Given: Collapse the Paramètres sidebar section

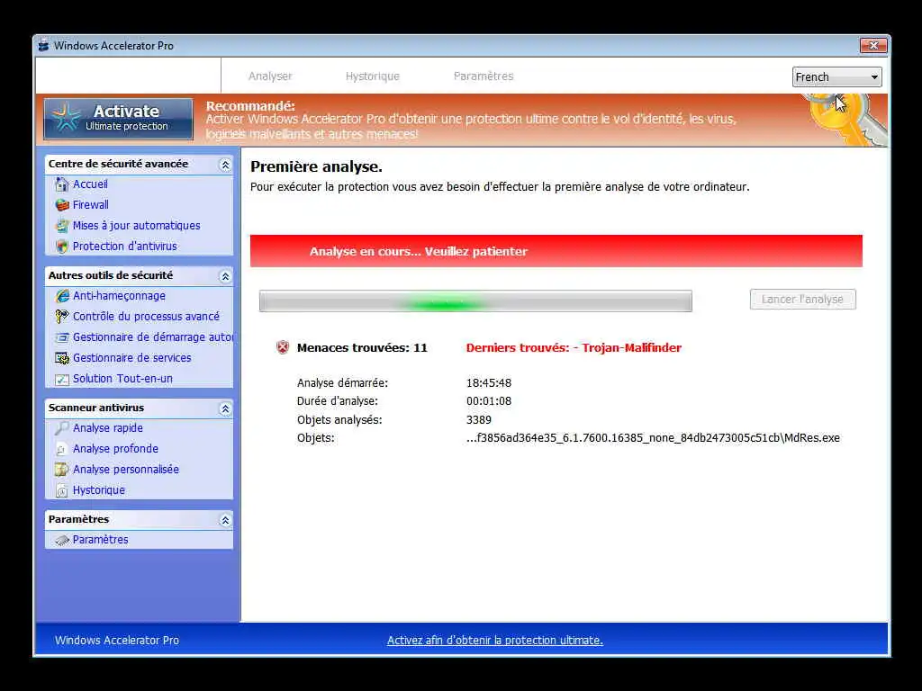Looking at the screenshot, I should point(225,520).
